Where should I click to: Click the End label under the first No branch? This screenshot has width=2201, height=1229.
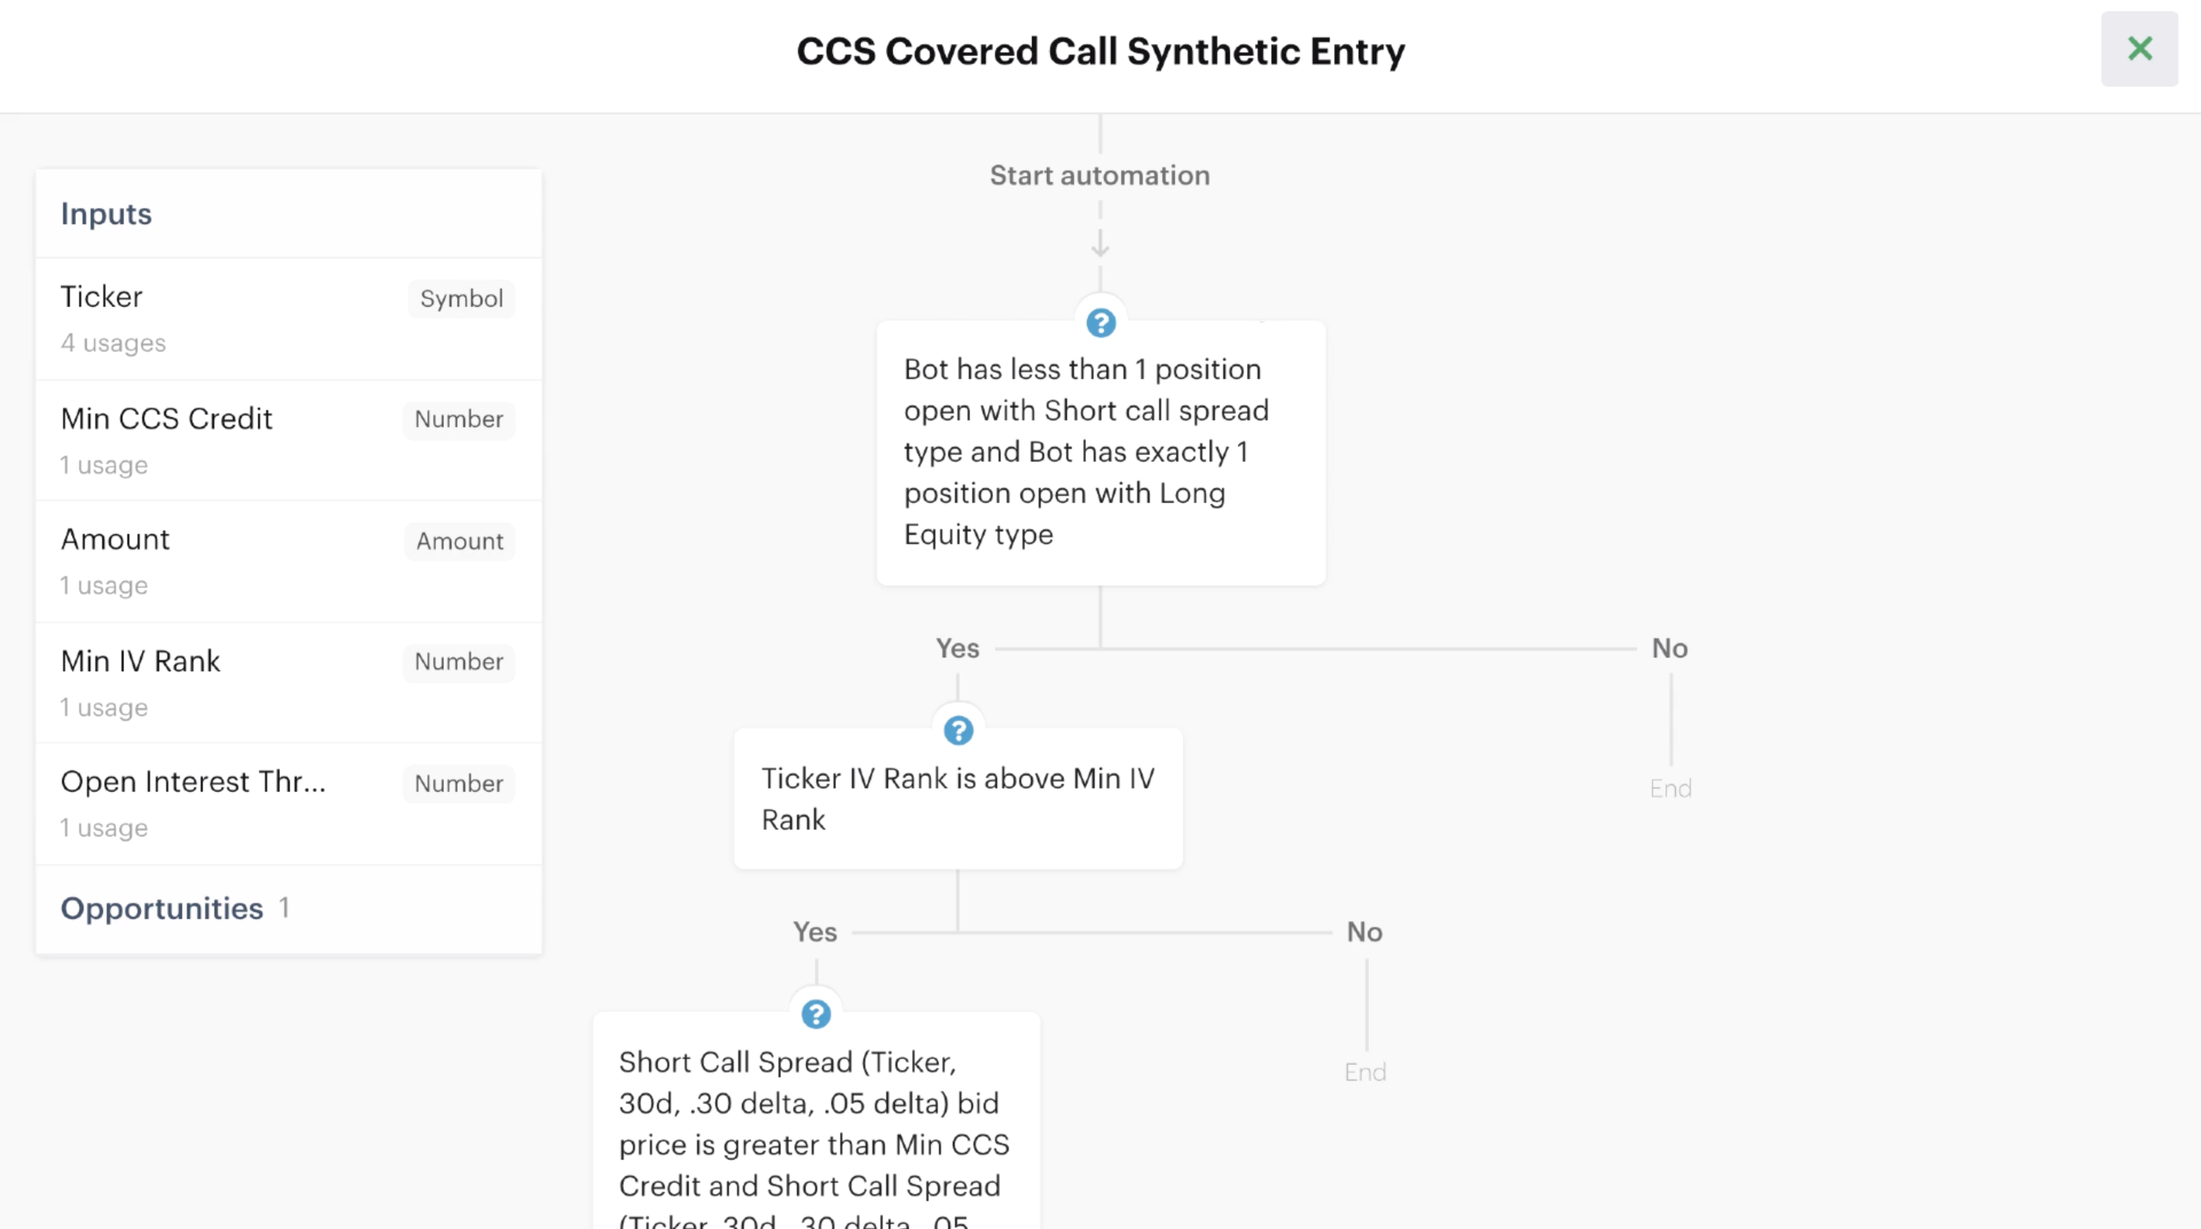[x=1671, y=788]
